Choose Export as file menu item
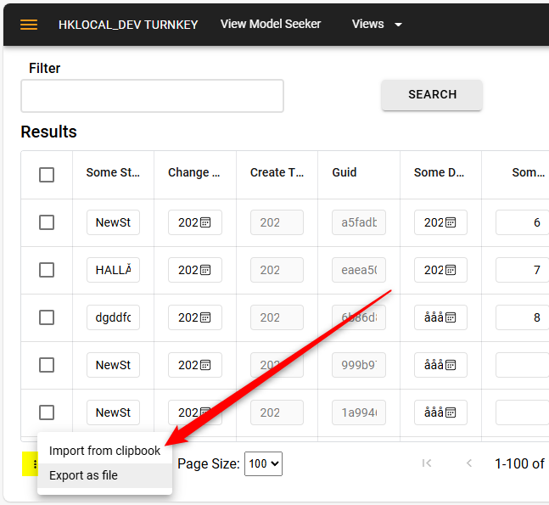The height and width of the screenshot is (505, 549). [x=83, y=475]
